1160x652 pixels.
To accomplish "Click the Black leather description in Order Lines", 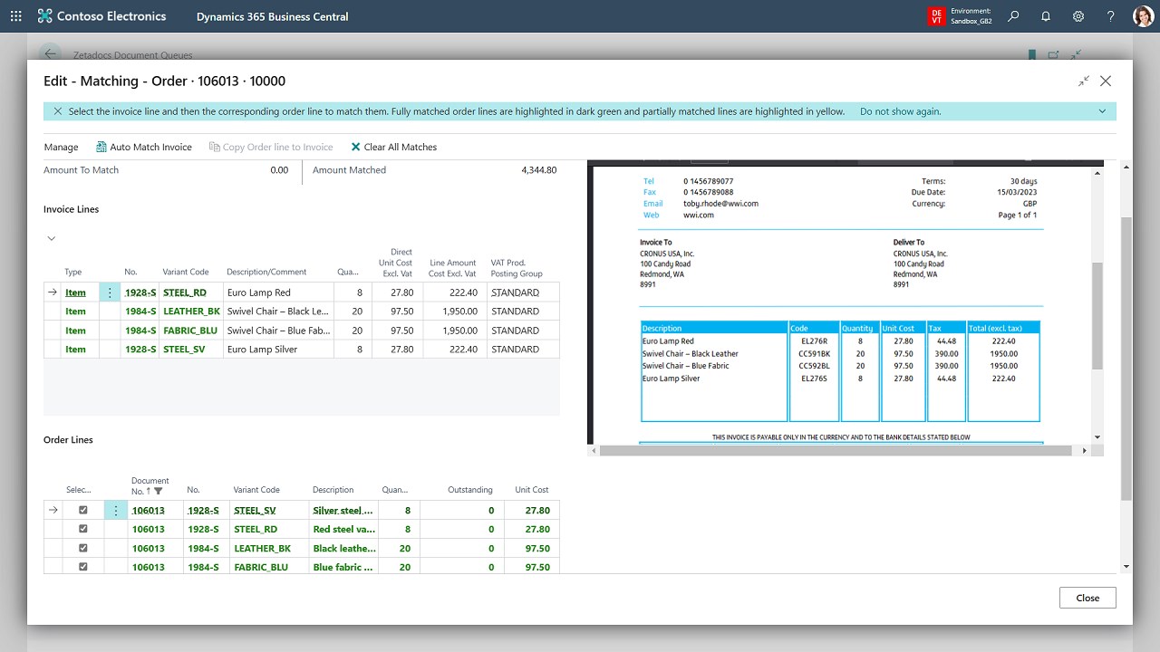I will tap(343, 548).
